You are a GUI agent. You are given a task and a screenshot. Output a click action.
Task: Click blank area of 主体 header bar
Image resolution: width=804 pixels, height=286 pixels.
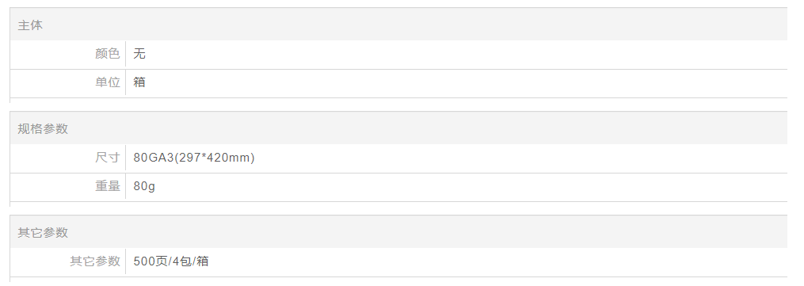[410, 25]
